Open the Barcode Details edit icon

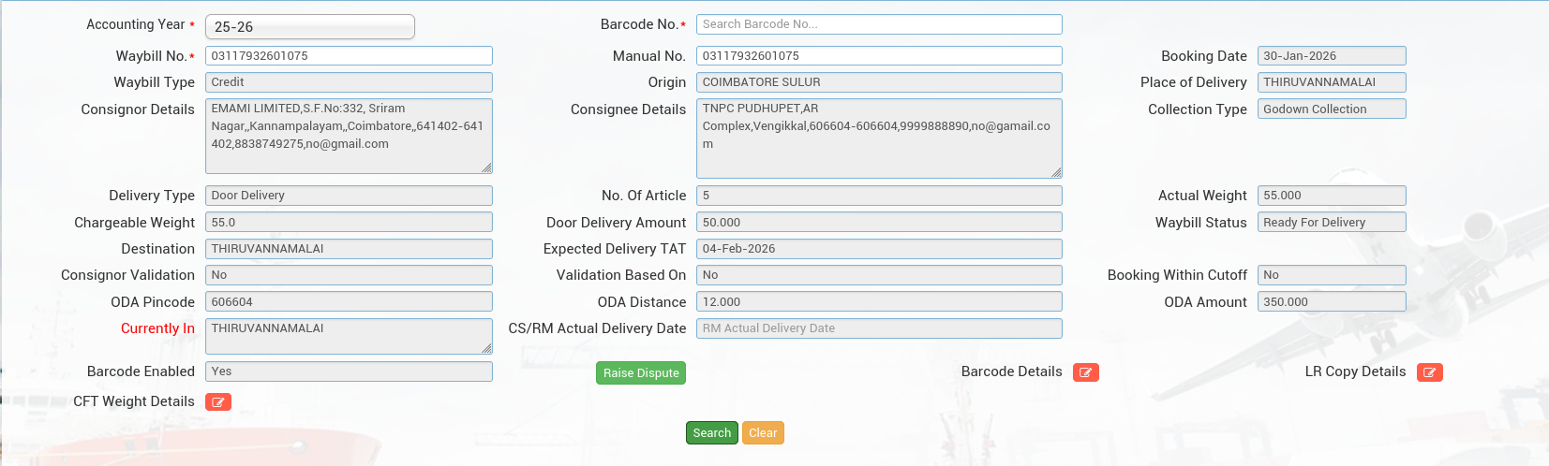point(1085,372)
